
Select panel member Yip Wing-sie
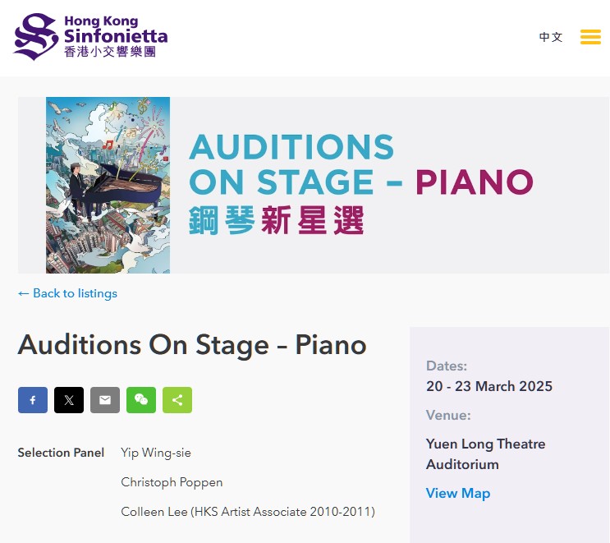click(x=156, y=453)
